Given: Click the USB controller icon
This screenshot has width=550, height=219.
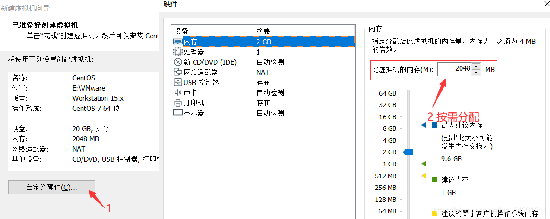Looking at the screenshot, I should pyautogui.click(x=178, y=82).
